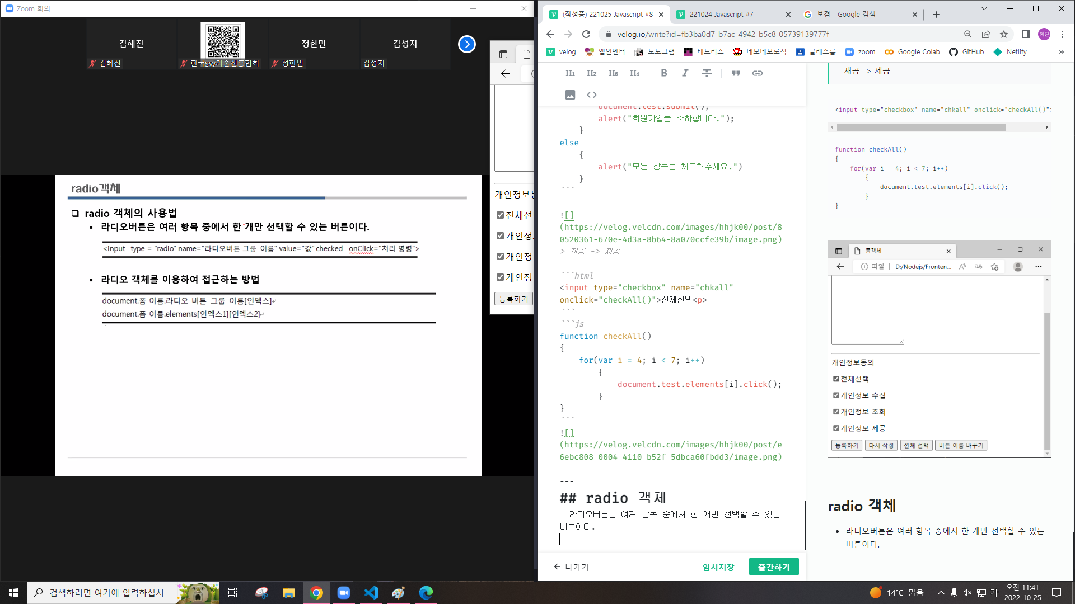Toggle bold formatting in velog toolbar
Image resolution: width=1075 pixels, height=604 pixels.
point(664,73)
